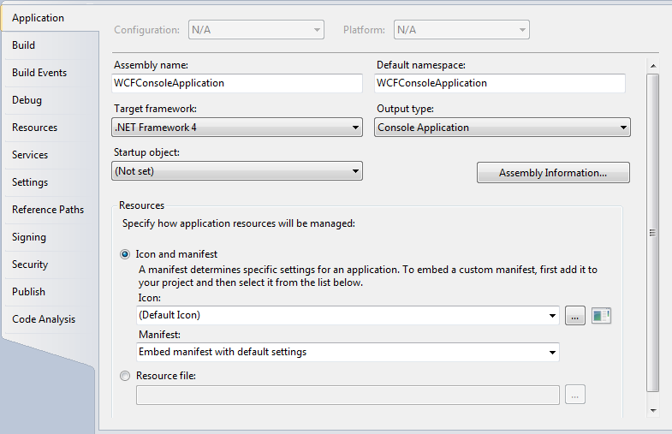Select the Icon and manifest radio option
The width and height of the screenshot is (672, 434).
click(125, 254)
